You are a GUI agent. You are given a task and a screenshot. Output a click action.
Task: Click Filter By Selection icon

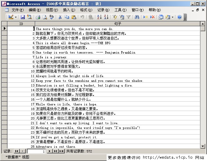115,17
